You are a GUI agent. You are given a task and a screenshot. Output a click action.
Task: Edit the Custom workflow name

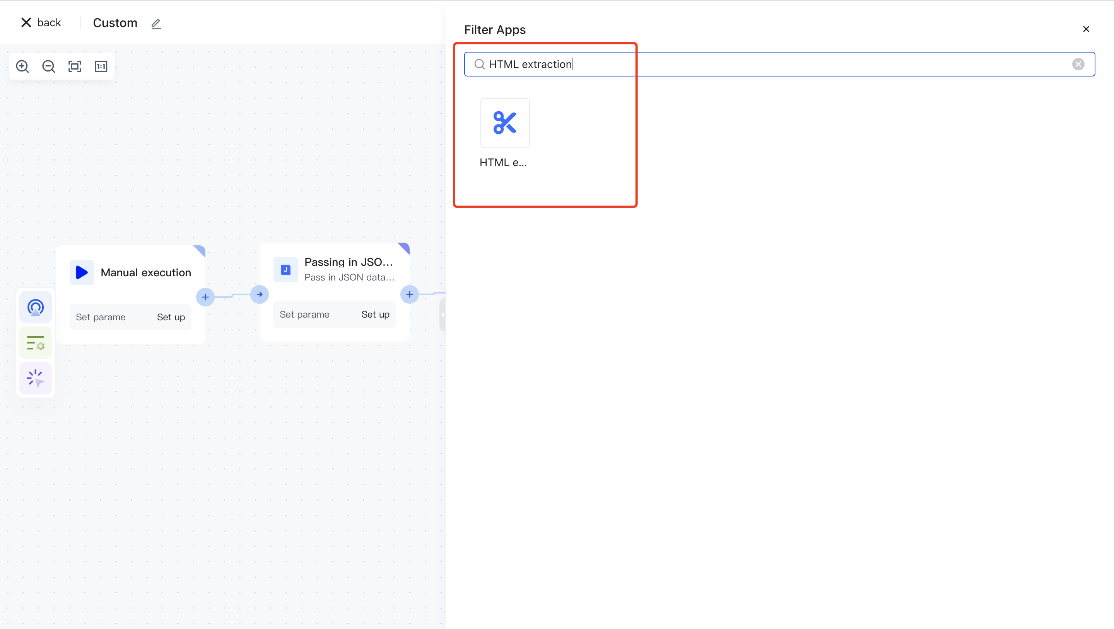pos(156,24)
